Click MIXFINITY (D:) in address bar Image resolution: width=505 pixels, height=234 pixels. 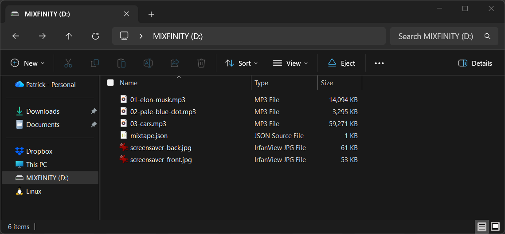[178, 36]
